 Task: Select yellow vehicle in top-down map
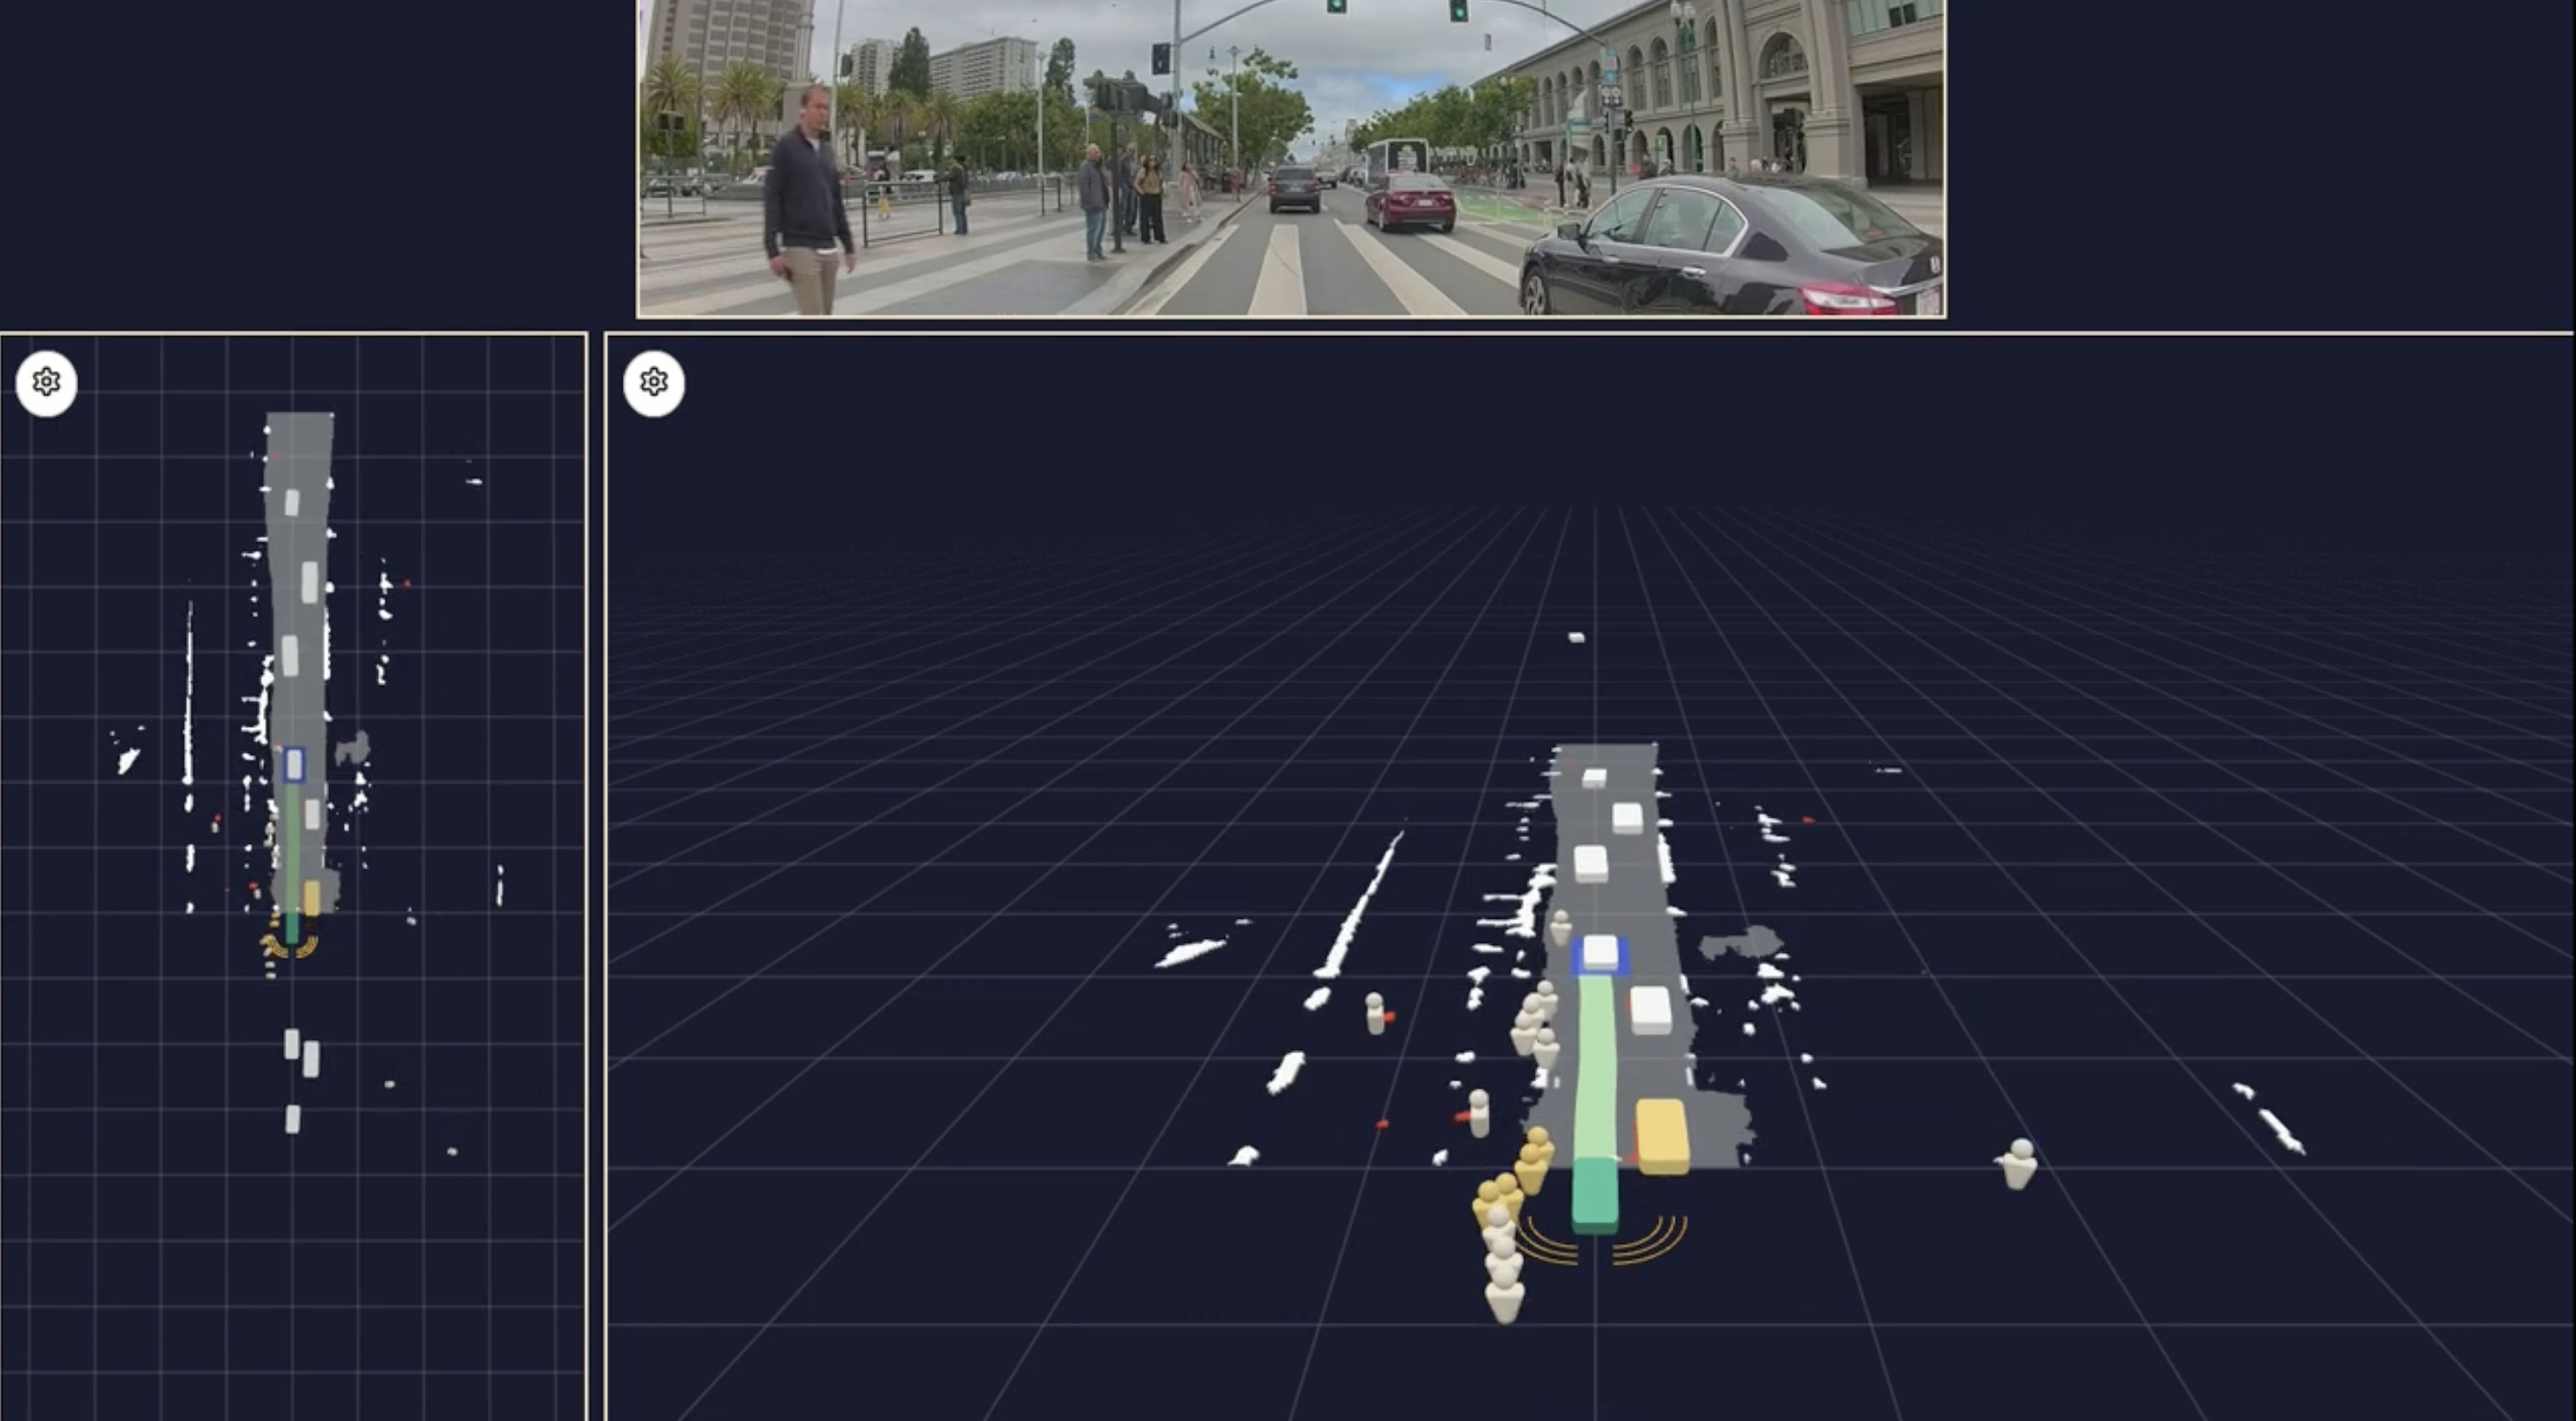312,897
